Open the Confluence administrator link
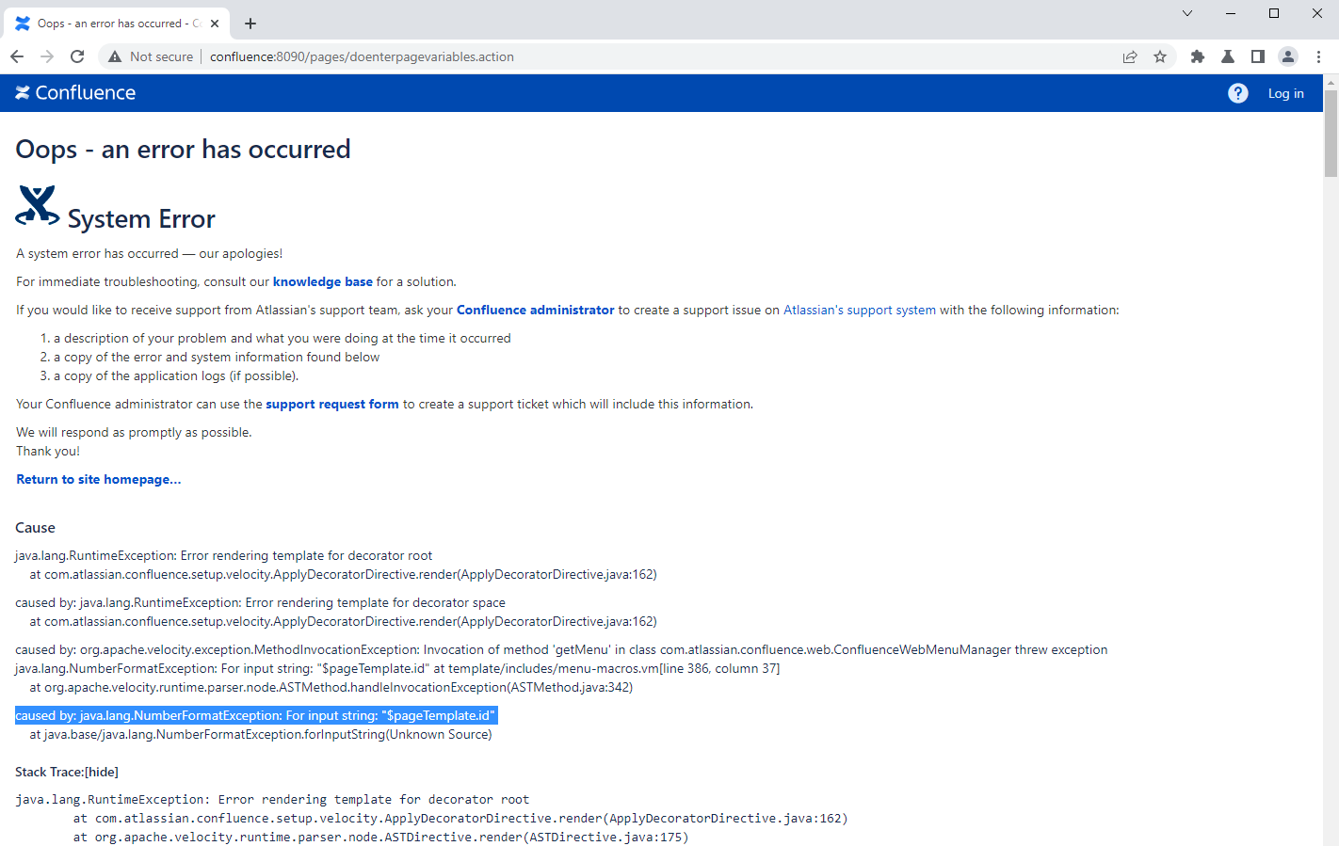The image size is (1339, 846). coord(535,310)
